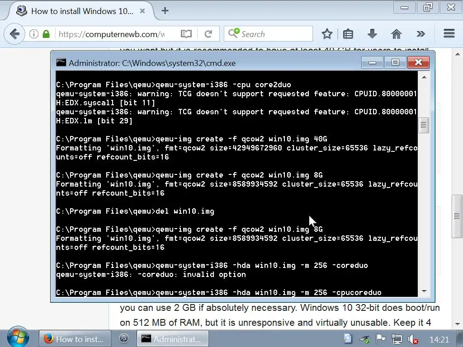This screenshot has height=347, width=463.
Task: Open the Firefox hamburger menu
Action: coord(449,33)
